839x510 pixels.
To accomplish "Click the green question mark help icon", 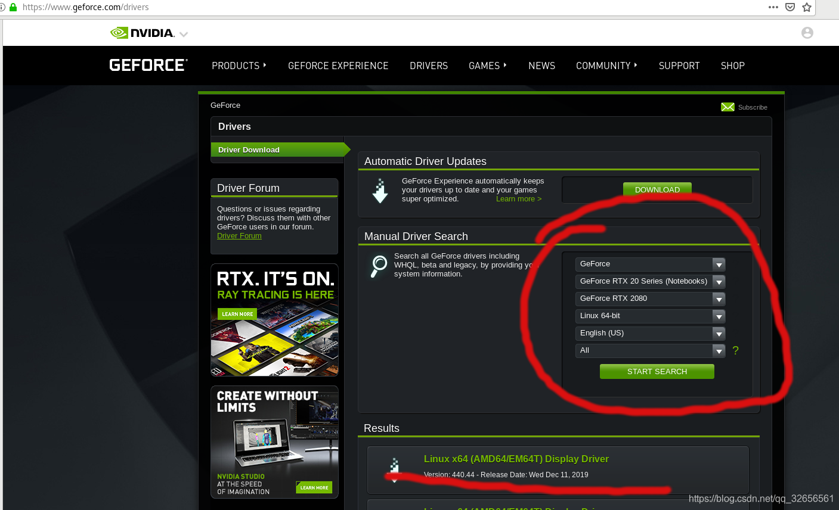I will click(x=735, y=350).
